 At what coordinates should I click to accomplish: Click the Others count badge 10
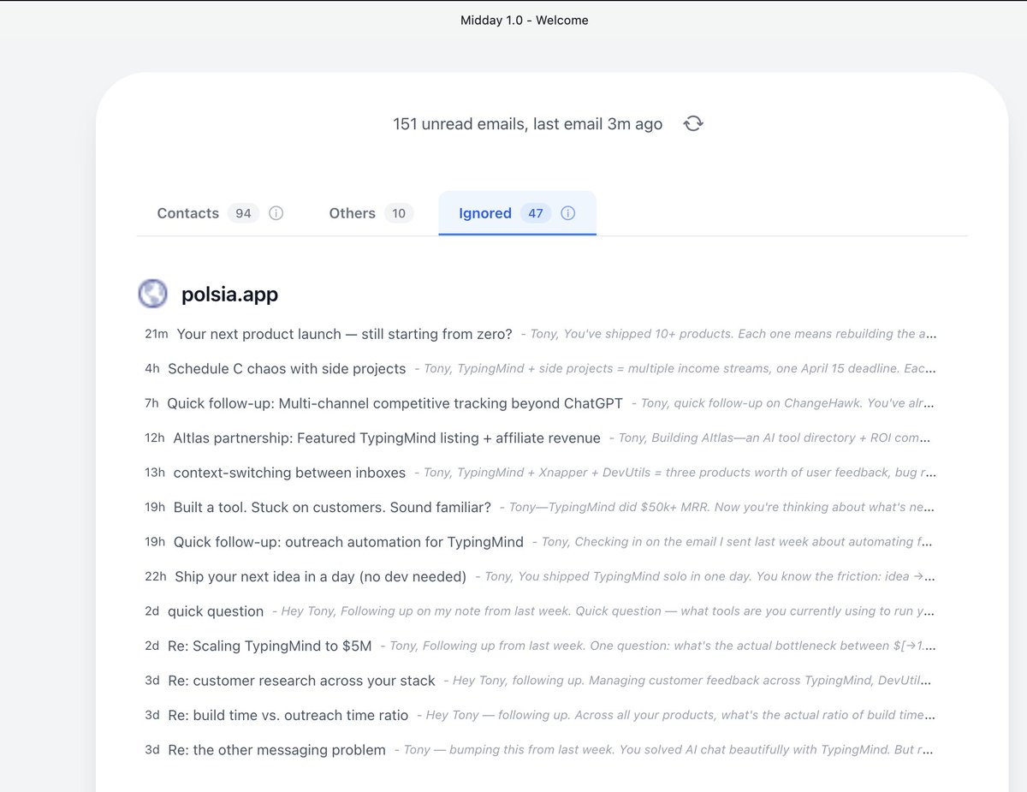[x=399, y=213]
